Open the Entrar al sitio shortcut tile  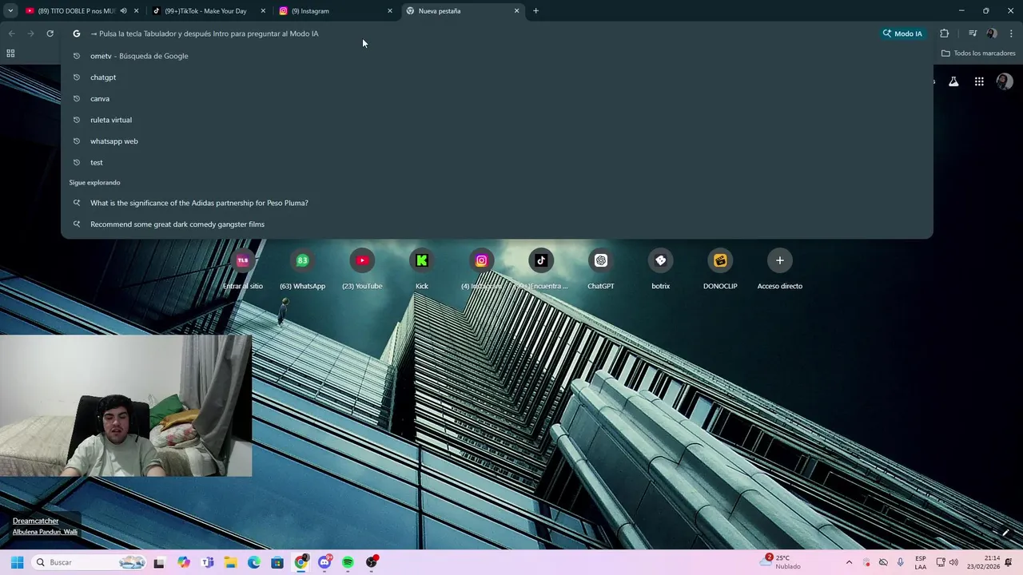point(242,269)
